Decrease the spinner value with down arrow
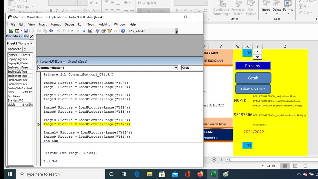Viewport: 318px width, 179px height. click(257, 57)
